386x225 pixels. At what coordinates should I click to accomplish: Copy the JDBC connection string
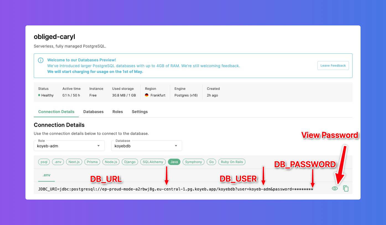346,189
